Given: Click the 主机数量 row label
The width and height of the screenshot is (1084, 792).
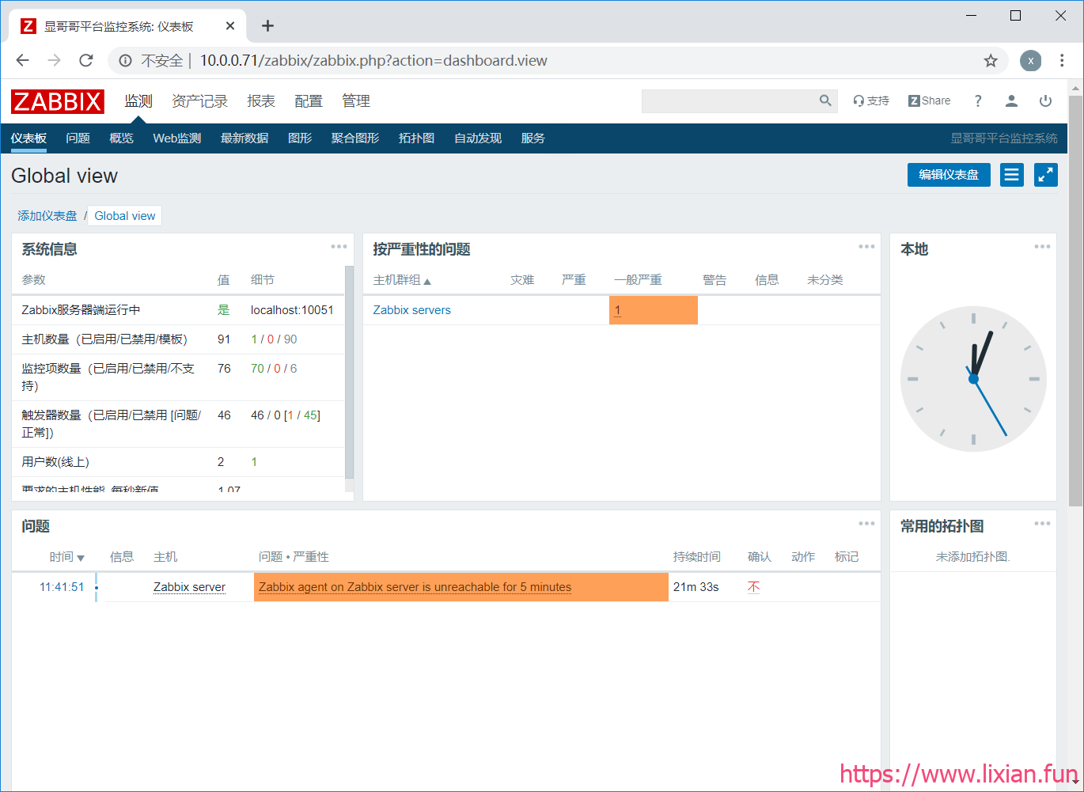Looking at the screenshot, I should [104, 339].
